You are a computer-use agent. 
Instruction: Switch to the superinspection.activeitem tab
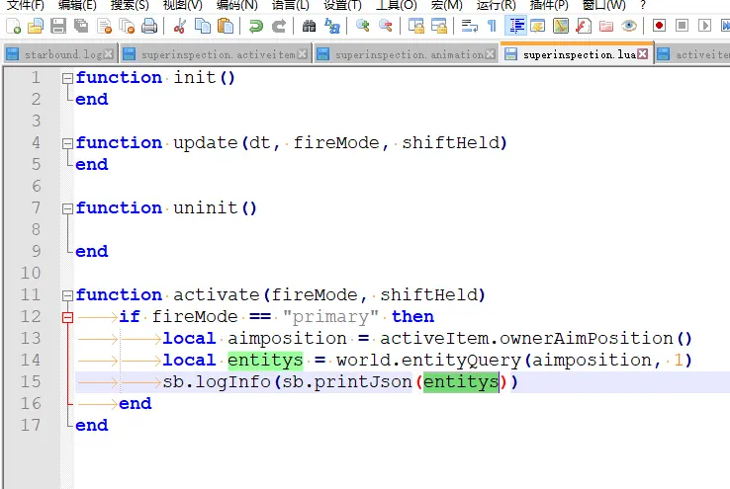tap(218, 55)
